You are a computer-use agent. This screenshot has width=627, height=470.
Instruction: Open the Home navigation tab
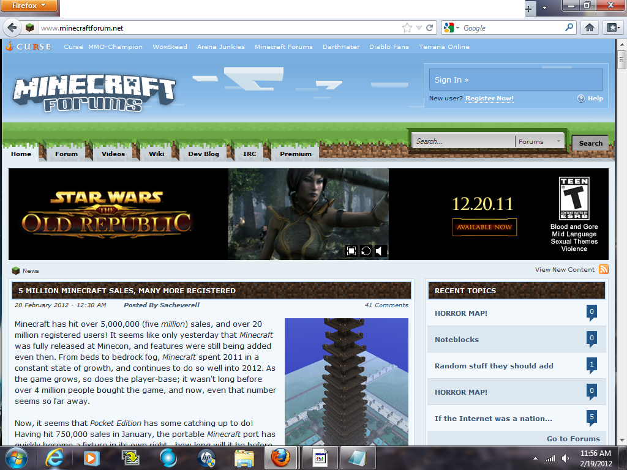click(x=21, y=154)
